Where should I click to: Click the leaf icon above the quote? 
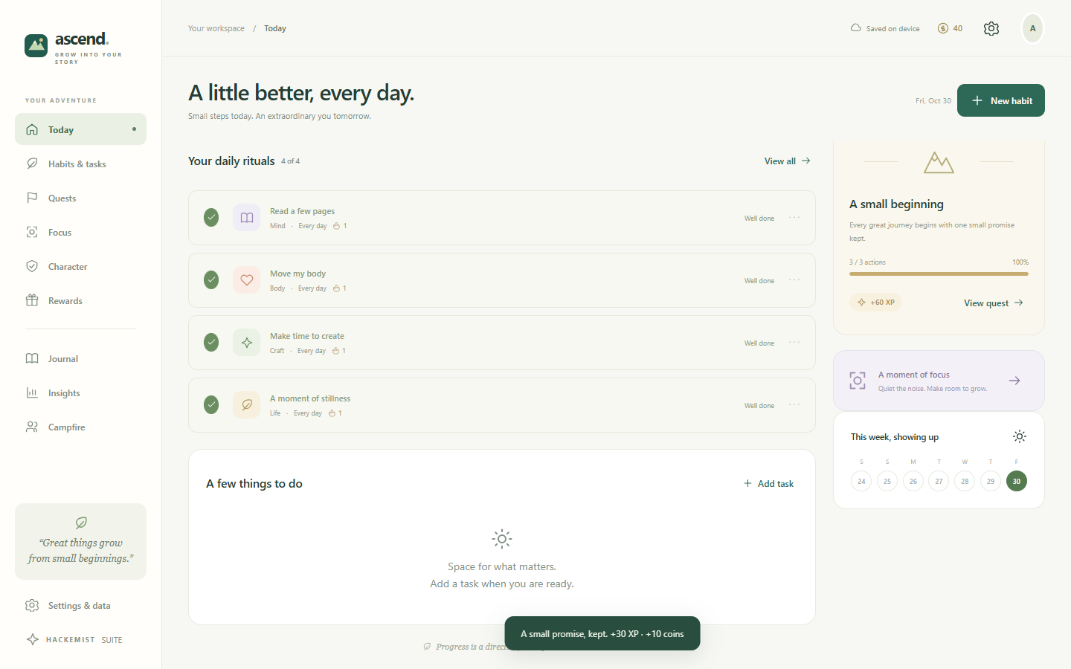[81, 523]
